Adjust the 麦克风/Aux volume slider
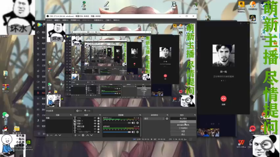 [x=117, y=123]
